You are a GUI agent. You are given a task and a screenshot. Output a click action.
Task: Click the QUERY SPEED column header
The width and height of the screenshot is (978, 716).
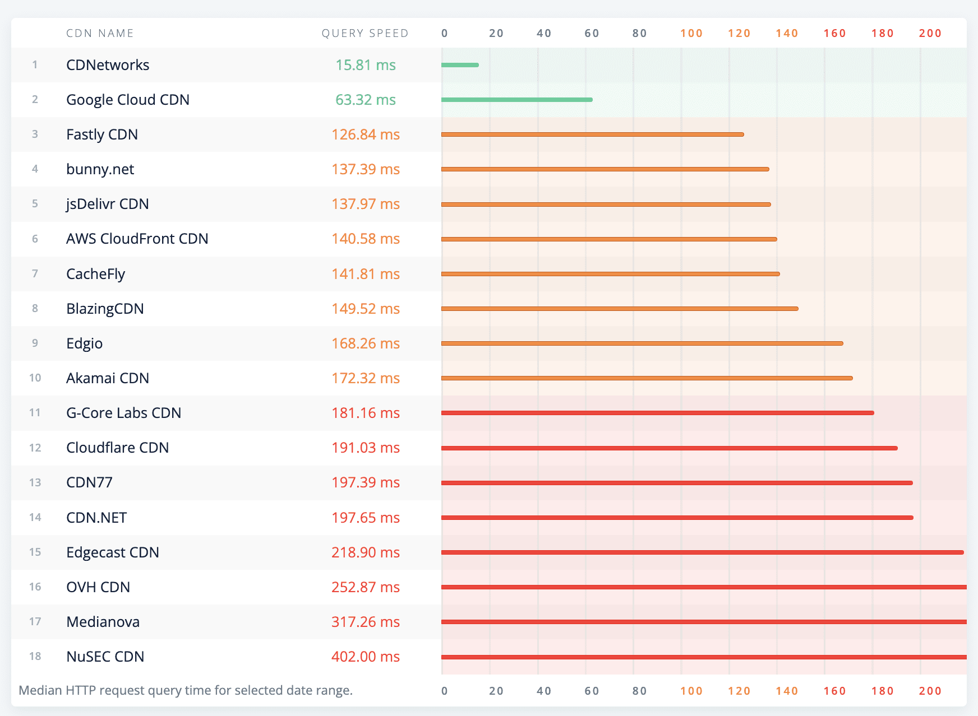(x=365, y=33)
